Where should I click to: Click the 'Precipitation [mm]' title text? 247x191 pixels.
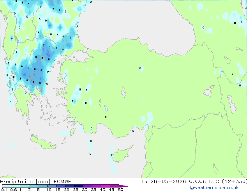25,182
